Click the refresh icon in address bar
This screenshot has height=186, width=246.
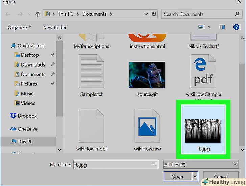pos(154,14)
